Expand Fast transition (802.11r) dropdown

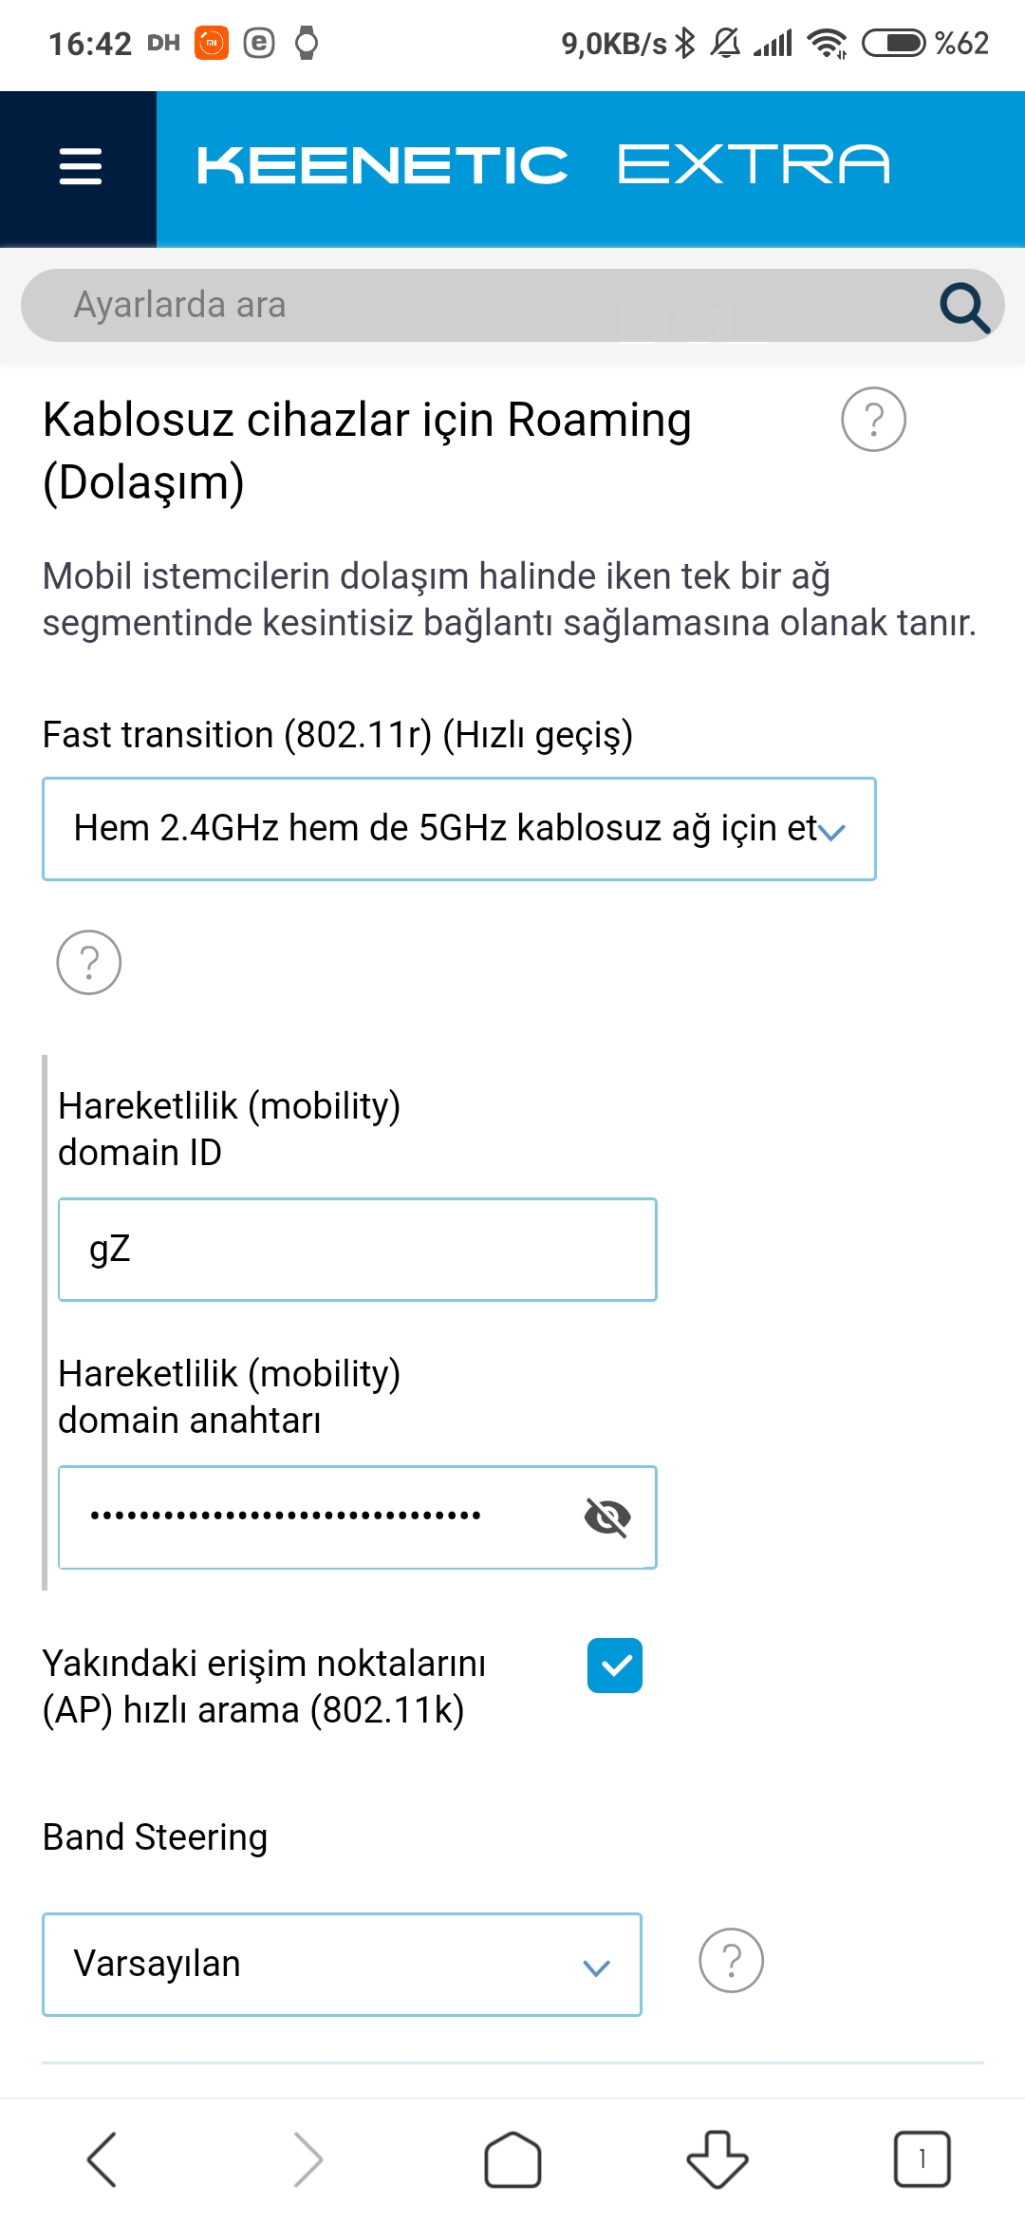pos(459,829)
